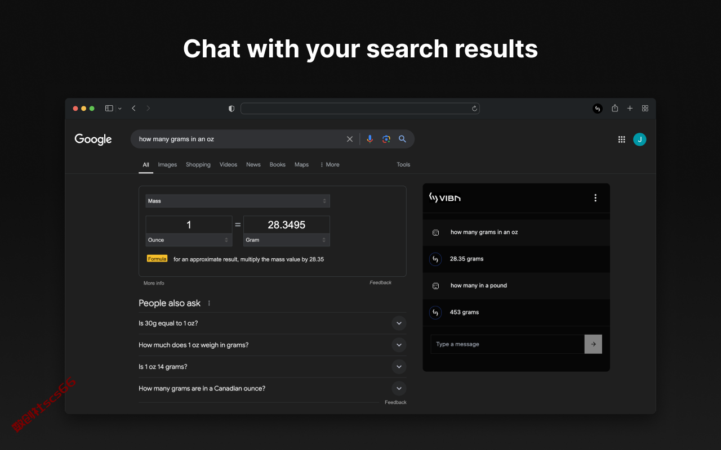
Task: Open the J account avatar
Action: [x=640, y=139]
